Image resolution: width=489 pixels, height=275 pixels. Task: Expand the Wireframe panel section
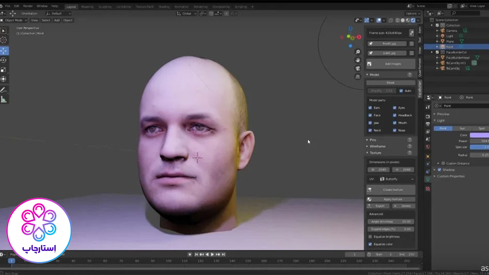[377, 146]
